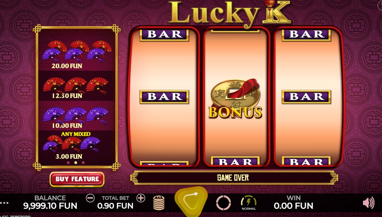
Task: Click the BONUS coin symbol on middle reel
Action: 235,99
